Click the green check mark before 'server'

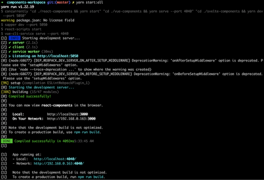click(10, 42)
